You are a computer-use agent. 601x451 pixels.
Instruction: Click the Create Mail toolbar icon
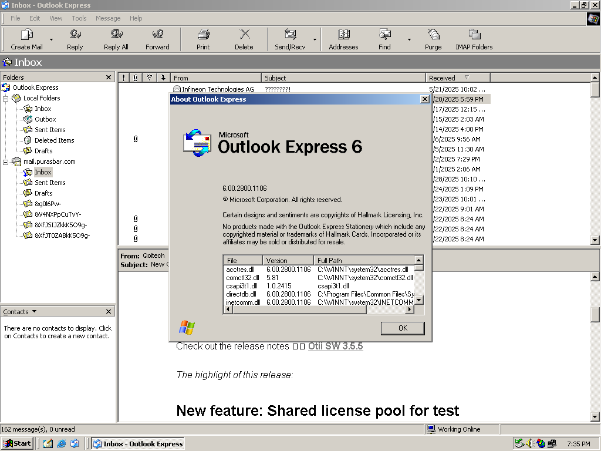26,35
